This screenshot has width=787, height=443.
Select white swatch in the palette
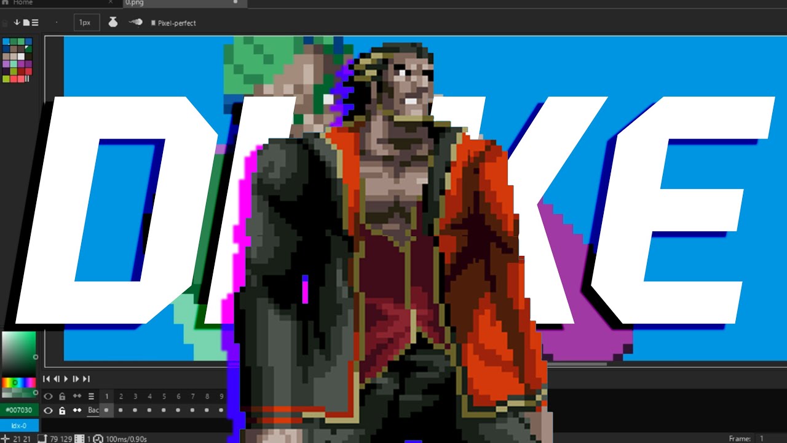[21, 57]
